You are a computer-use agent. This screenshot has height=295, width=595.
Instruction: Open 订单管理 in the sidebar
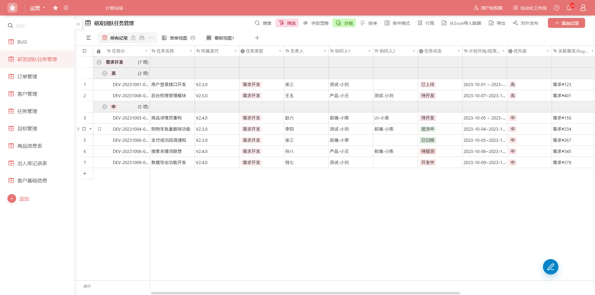click(37, 76)
